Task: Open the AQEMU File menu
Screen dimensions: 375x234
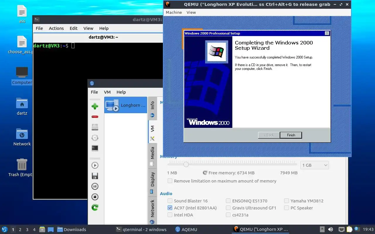Action: click(x=94, y=92)
